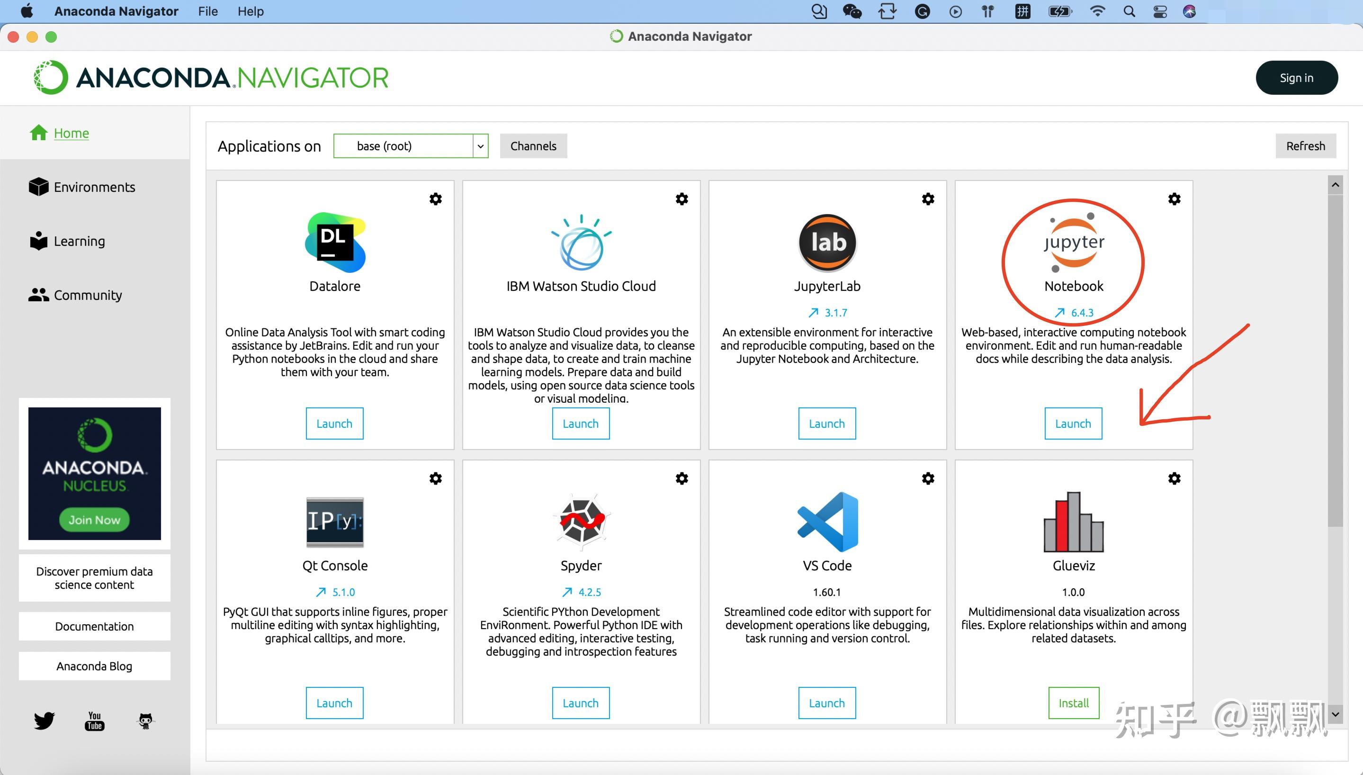This screenshot has width=1363, height=775.
Task: Launch JupyterLab
Action: click(827, 423)
